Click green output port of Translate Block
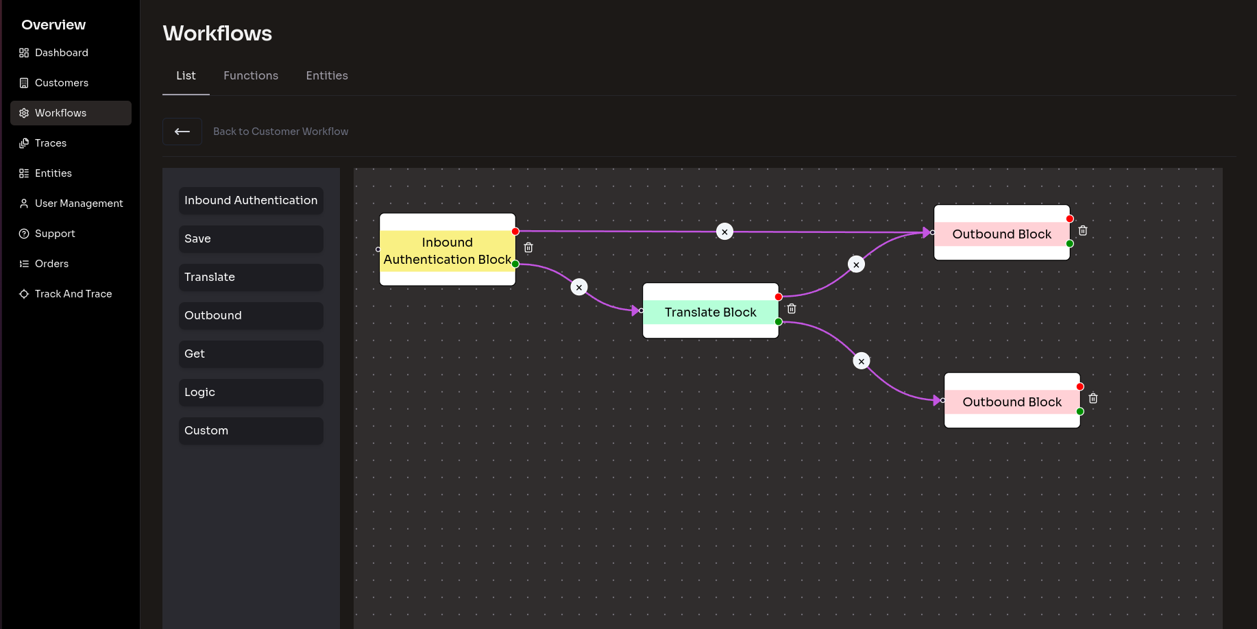Viewport: 1257px width, 629px height. (779, 321)
